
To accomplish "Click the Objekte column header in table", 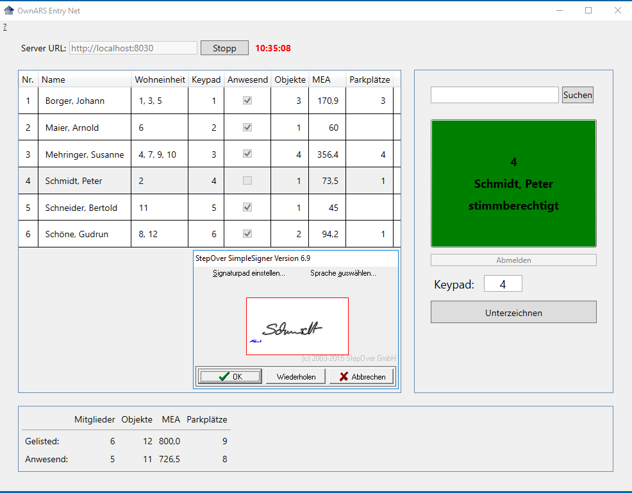I will pos(290,79).
